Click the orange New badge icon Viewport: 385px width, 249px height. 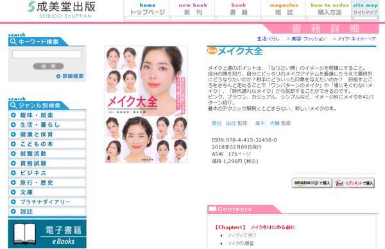pos(212,51)
